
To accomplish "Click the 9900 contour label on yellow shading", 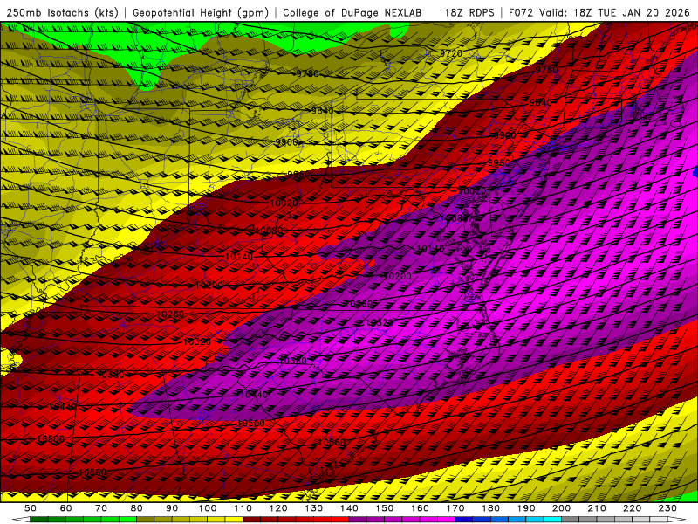I will point(287,142).
